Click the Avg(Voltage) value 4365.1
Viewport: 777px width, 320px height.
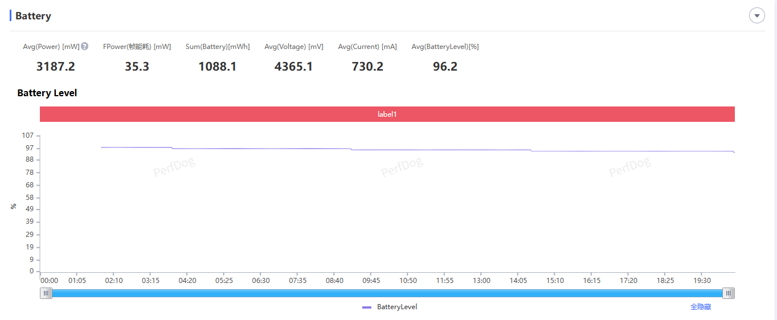[x=293, y=67]
